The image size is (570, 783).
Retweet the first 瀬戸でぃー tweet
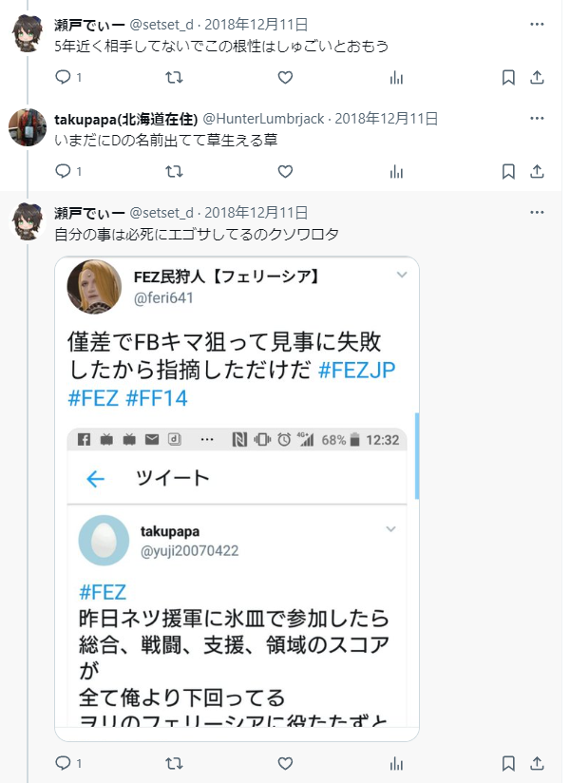coord(174,77)
